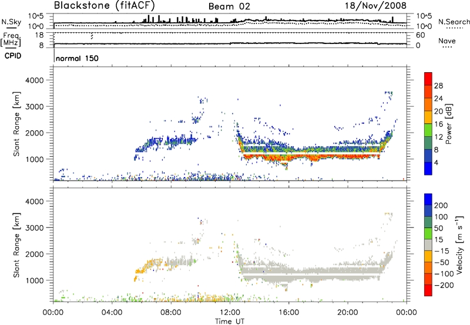Select the "Freq. [MHz]" axis label
Viewport: 470px width, 325px height.
[11, 39]
